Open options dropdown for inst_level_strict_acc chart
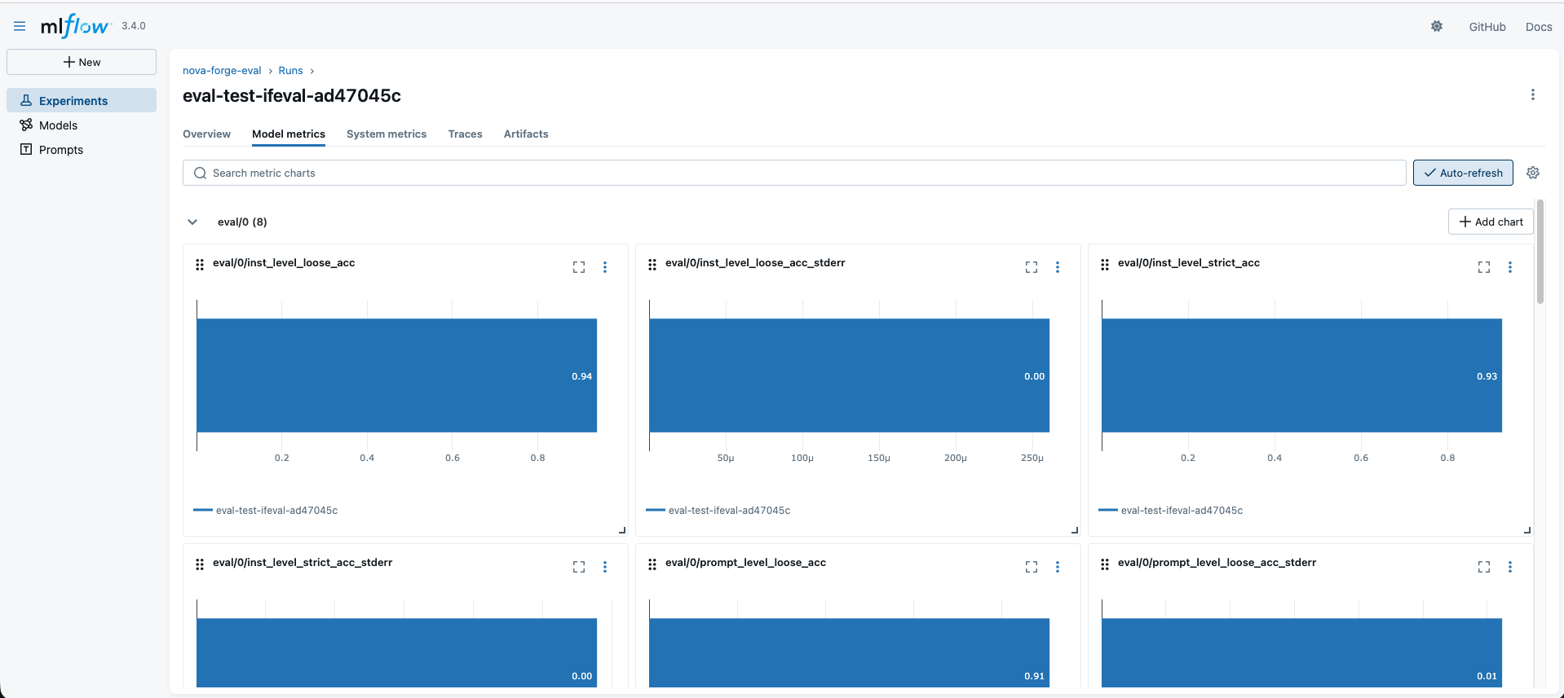The width and height of the screenshot is (1564, 698). (1510, 267)
